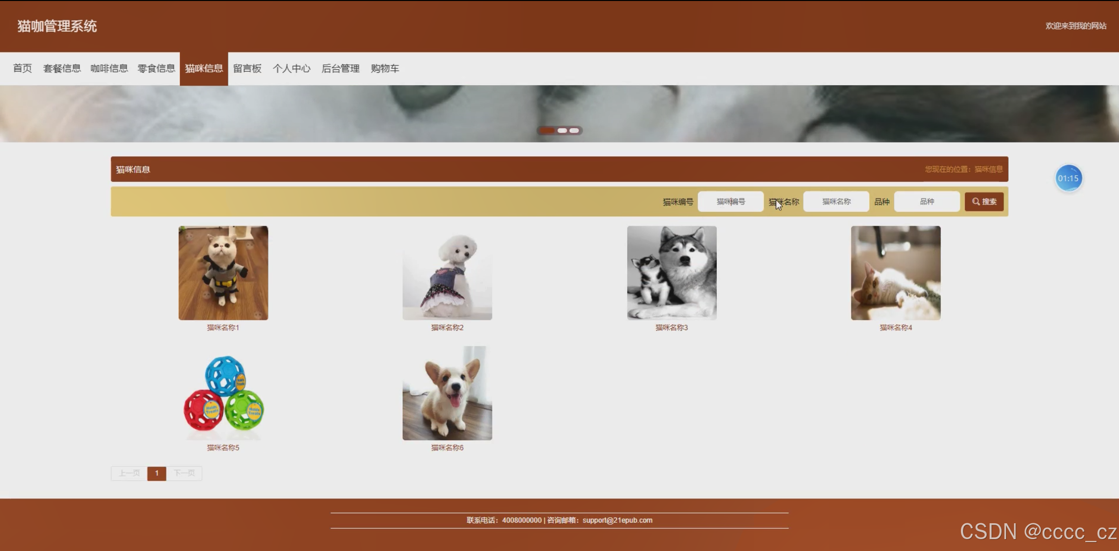This screenshot has width=1119, height=551.
Task: Click the 下一页 next page button
Action: click(x=184, y=473)
